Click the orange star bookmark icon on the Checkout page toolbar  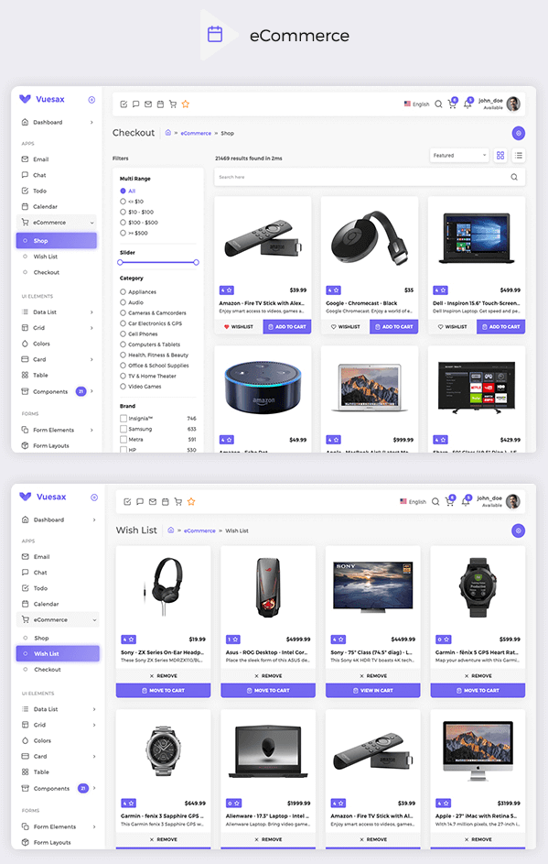186,104
